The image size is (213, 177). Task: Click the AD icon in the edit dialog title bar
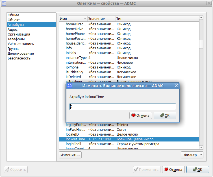tap(69, 86)
